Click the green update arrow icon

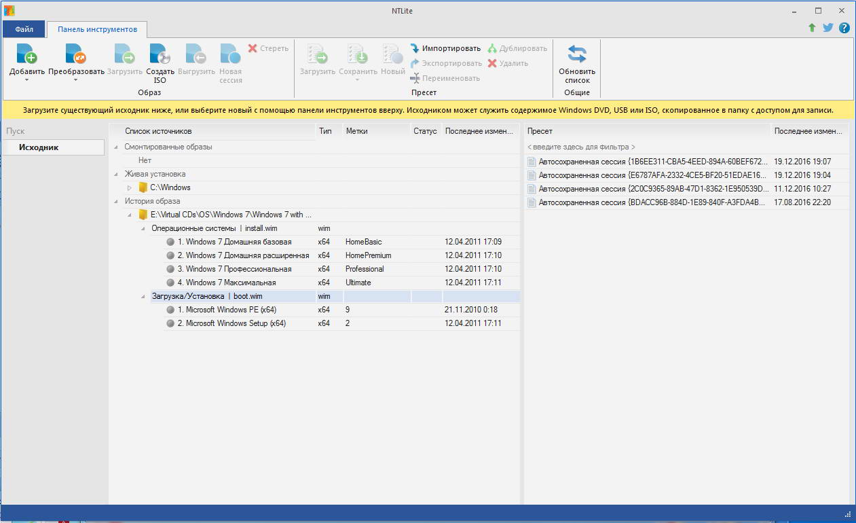812,28
